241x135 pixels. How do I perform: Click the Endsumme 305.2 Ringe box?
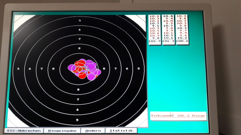coord(178,115)
